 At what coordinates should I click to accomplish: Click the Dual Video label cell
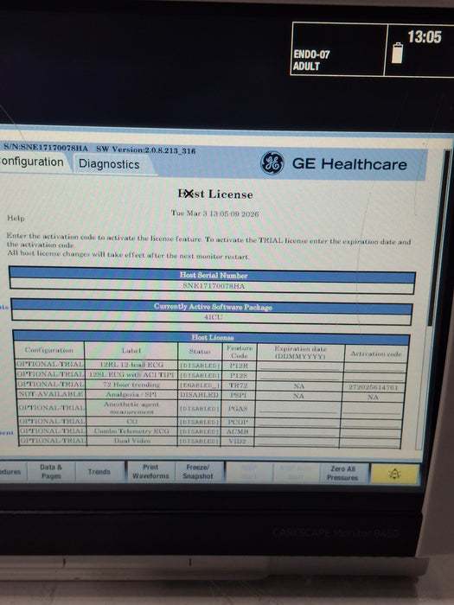[132, 440]
